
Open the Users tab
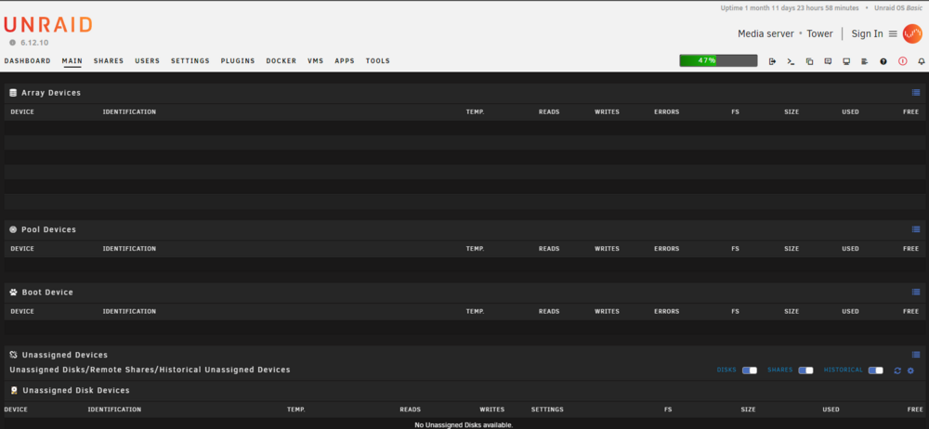coord(147,61)
